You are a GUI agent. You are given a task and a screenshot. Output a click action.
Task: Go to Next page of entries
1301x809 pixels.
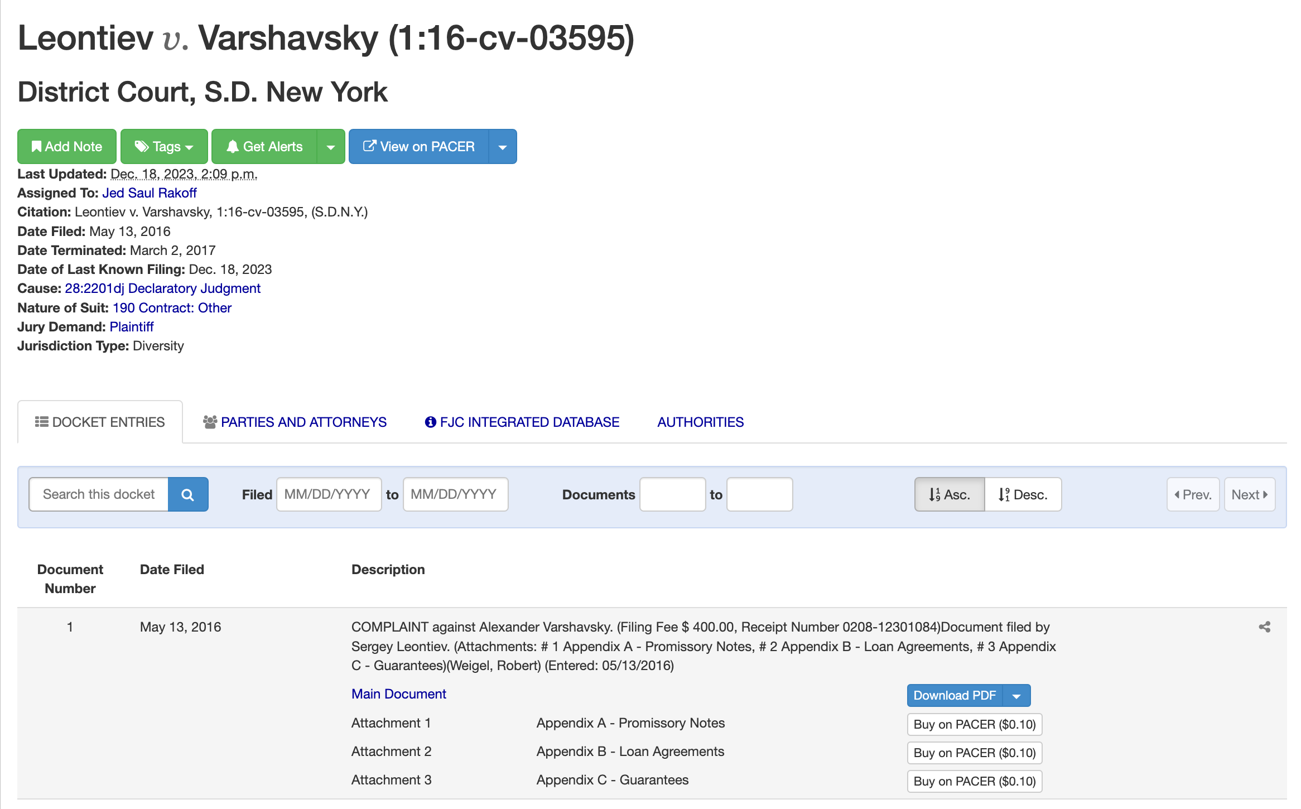point(1249,494)
